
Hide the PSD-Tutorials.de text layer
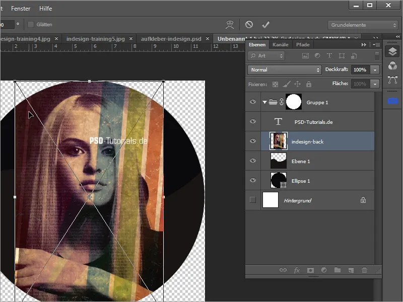point(253,121)
